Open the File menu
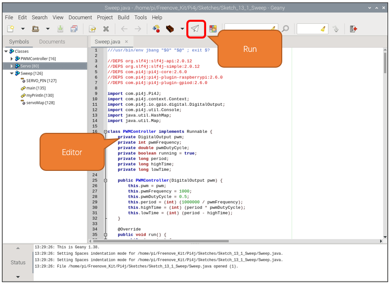 click(9, 17)
